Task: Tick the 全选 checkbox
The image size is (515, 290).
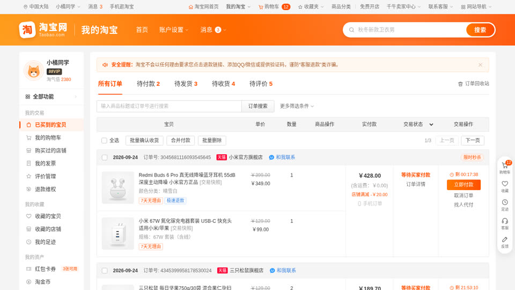Action: point(104,140)
